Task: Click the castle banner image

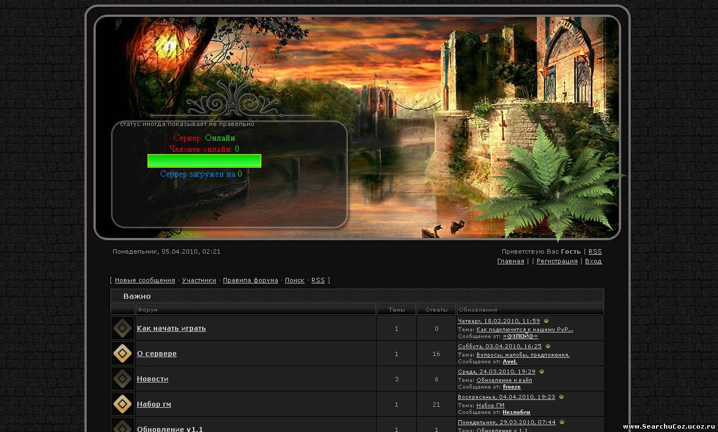Action: coord(357,128)
